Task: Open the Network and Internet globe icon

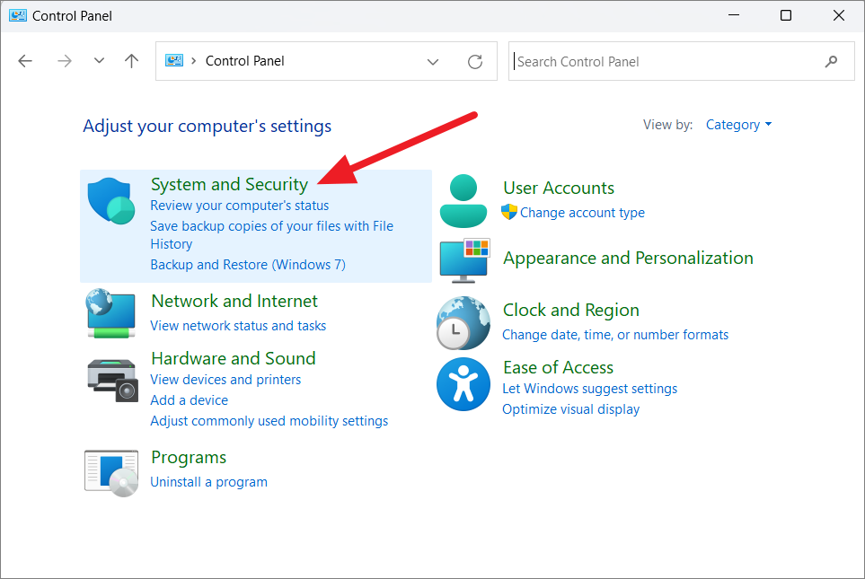Action: click(111, 313)
